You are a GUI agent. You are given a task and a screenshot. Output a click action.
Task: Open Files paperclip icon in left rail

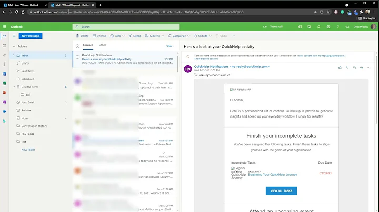click(x=4, y=65)
